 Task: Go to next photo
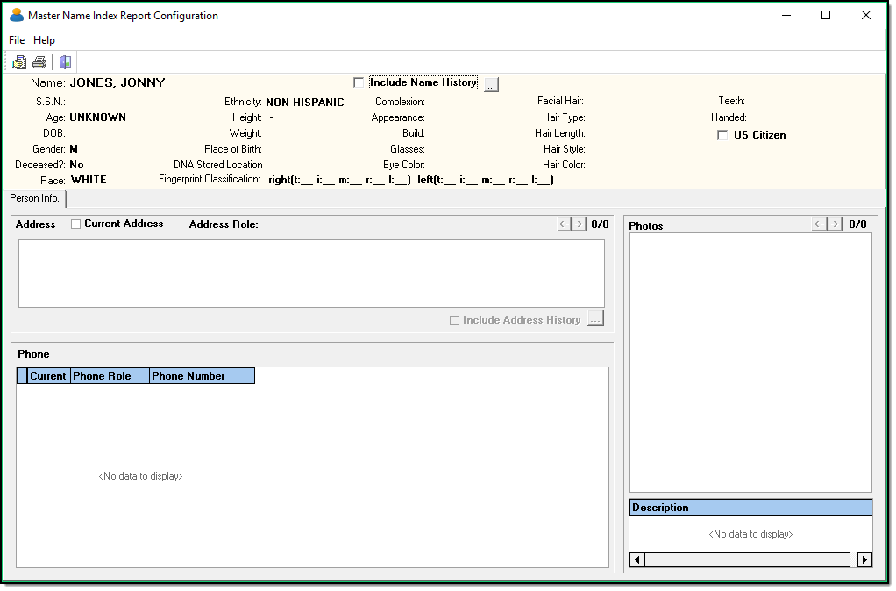click(835, 224)
